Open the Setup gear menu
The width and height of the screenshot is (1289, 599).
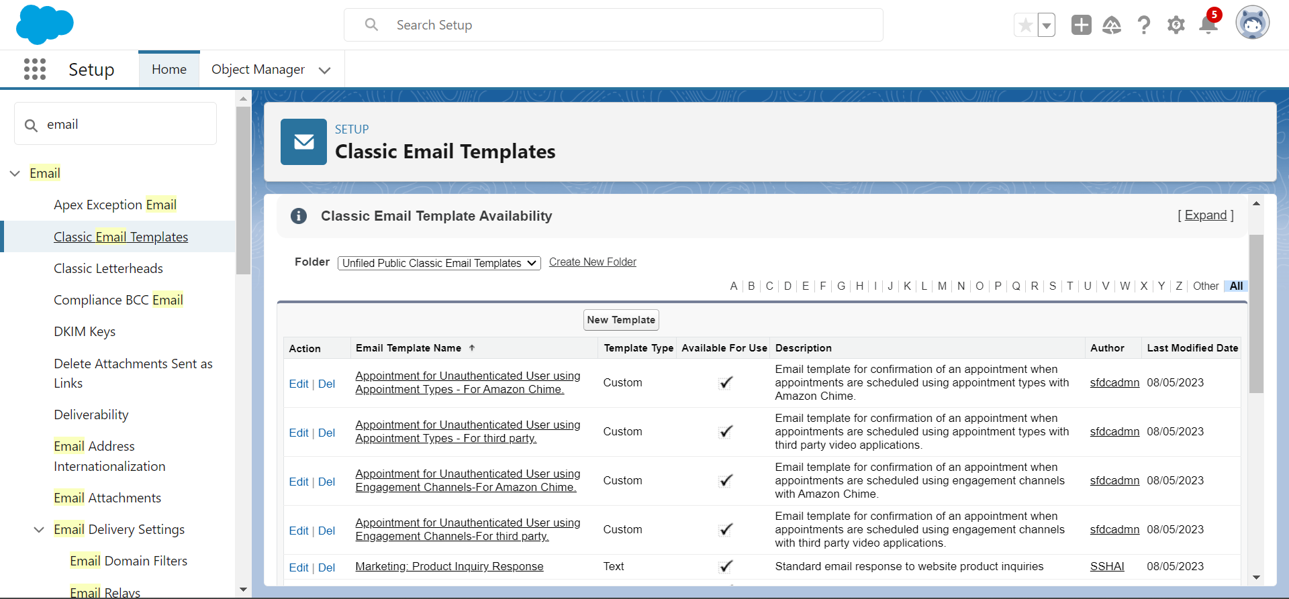pyautogui.click(x=1176, y=25)
